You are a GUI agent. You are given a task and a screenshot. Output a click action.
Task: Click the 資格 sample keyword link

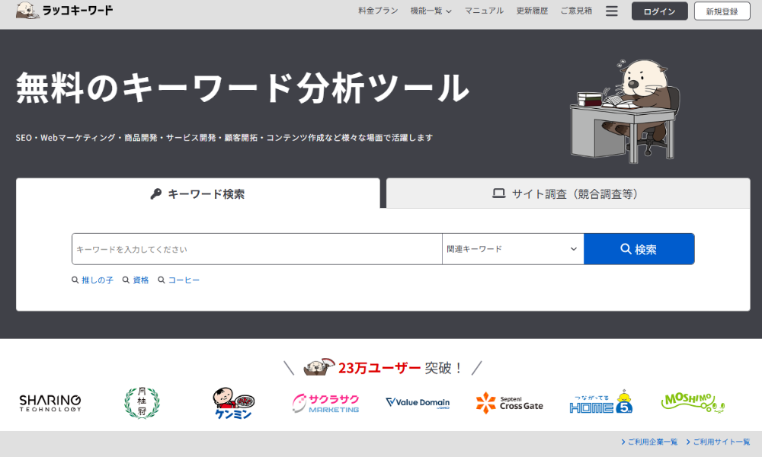tap(139, 280)
